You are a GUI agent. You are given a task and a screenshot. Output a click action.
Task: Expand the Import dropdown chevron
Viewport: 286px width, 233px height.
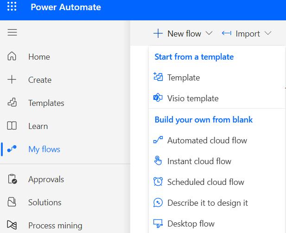[x=268, y=33]
